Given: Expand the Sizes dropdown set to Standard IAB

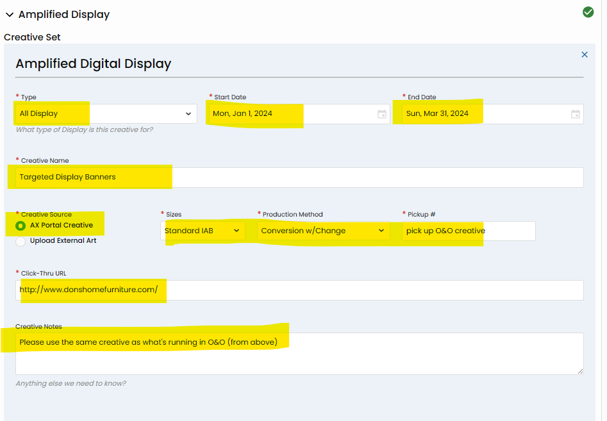Looking at the screenshot, I should point(203,231).
